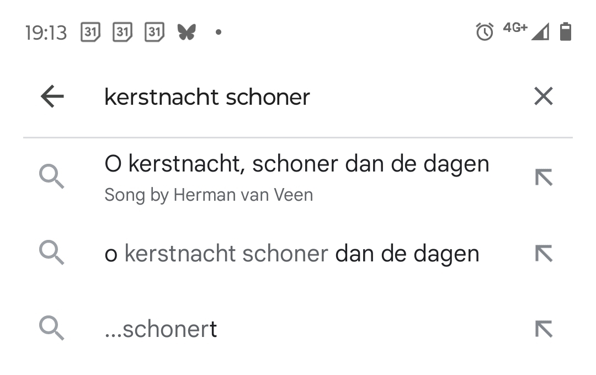Viewport: 596px width, 375px height.
Task: Choose 'o kerstnacht schoner dan de dagen' suggestion
Action: 291,254
